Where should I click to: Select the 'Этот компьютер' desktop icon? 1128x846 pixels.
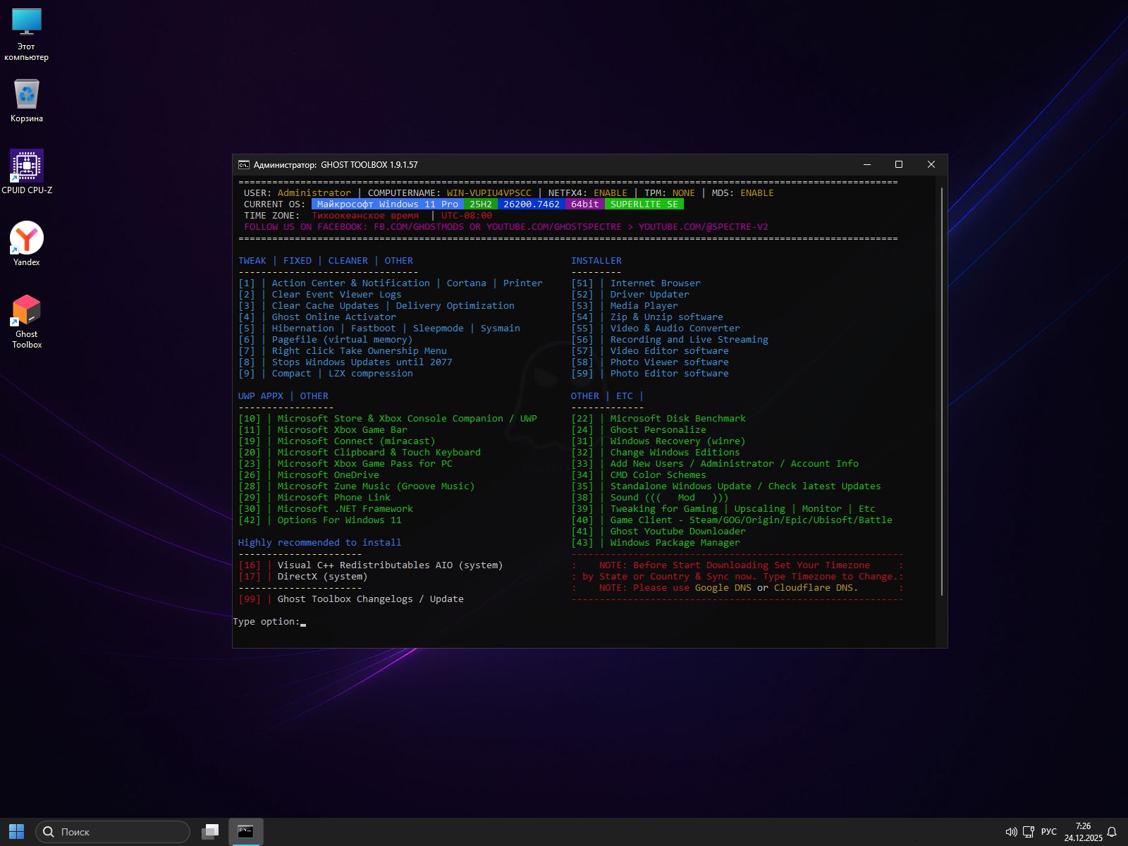[x=27, y=23]
